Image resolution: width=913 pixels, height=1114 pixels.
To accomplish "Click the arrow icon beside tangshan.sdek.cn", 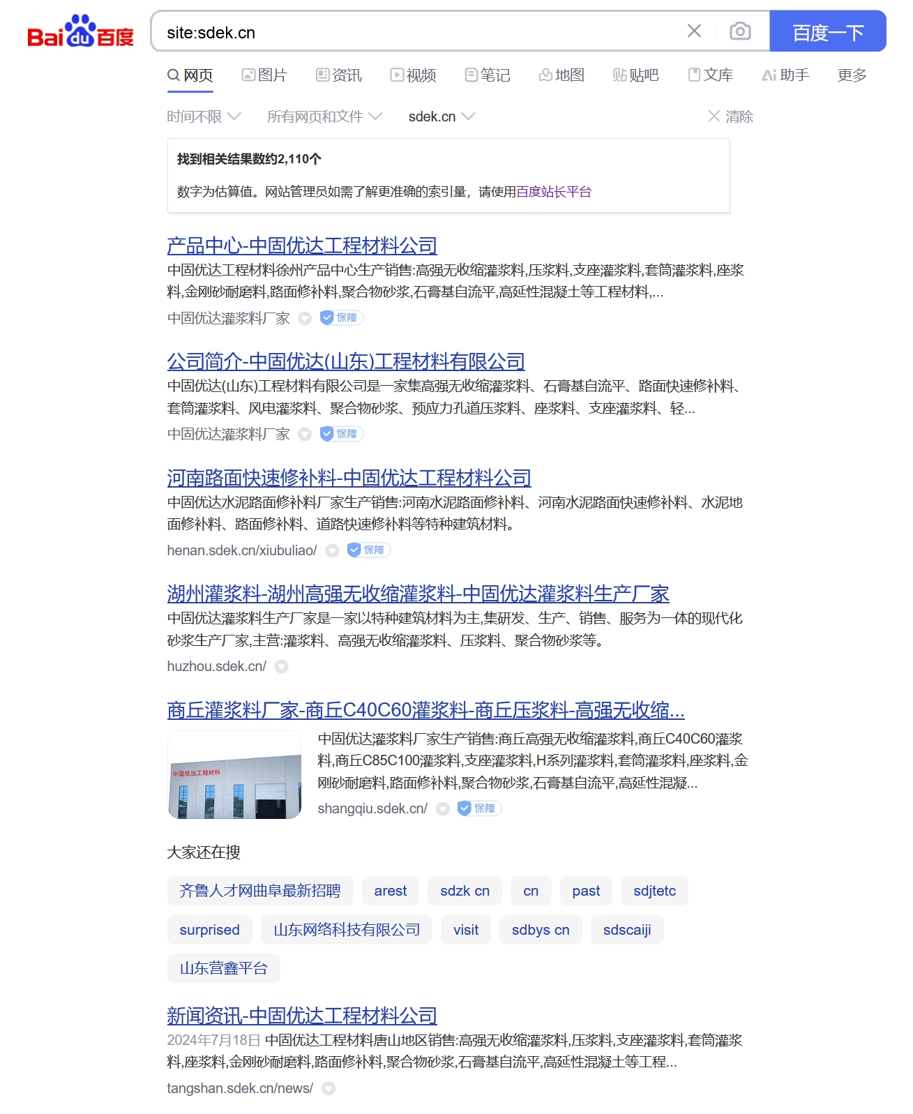I will point(329,1089).
